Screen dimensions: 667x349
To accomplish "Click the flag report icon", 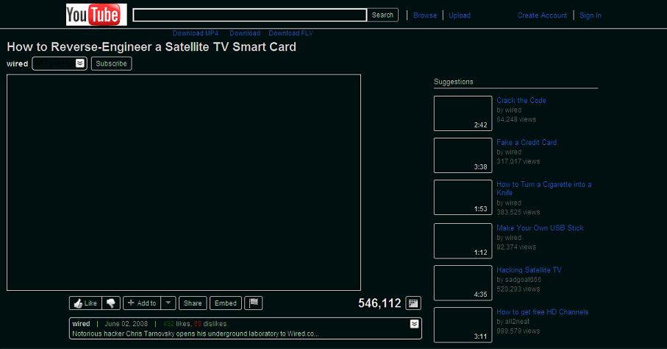I will pyautogui.click(x=254, y=303).
